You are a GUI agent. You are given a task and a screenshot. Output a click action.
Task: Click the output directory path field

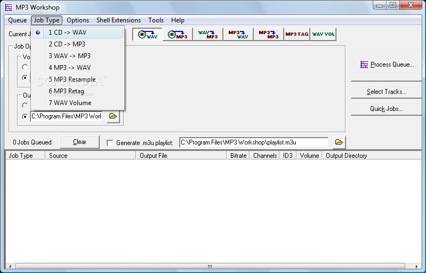pos(66,116)
